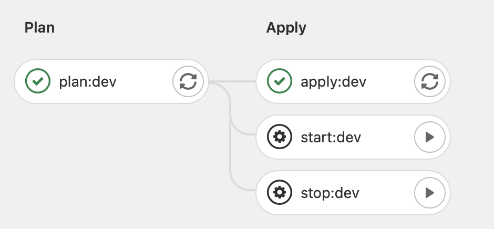494x229 pixels.
Task: Retry the apply:dev job
Action: pyautogui.click(x=430, y=81)
